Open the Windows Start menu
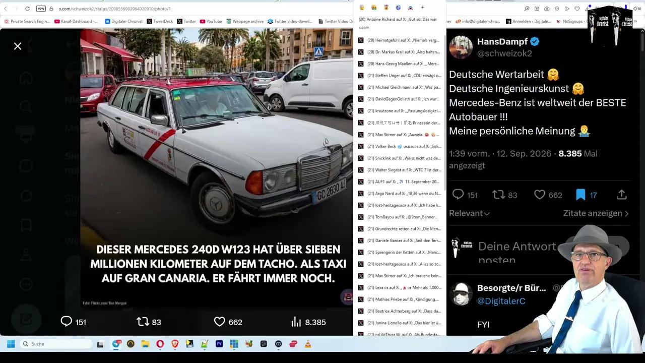This screenshot has width=645, height=363. click(11, 344)
